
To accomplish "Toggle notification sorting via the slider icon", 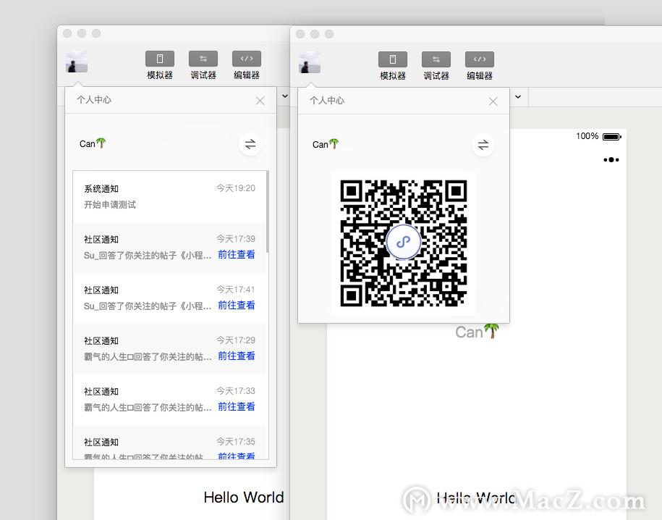I will 250,144.
